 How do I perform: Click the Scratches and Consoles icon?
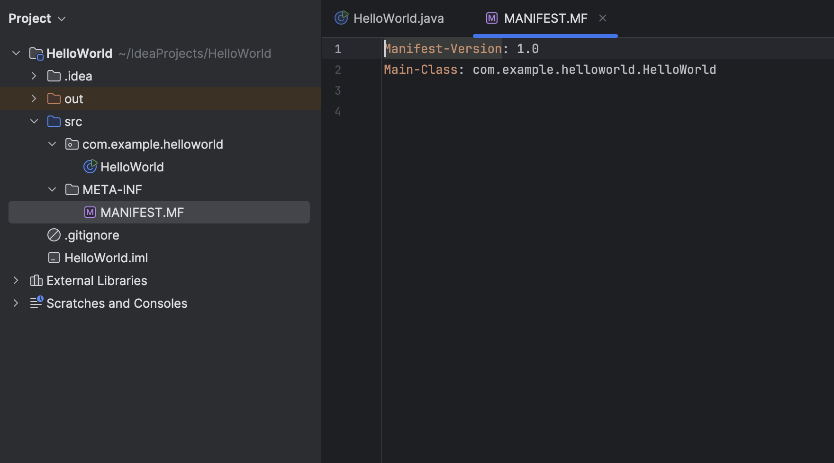click(36, 302)
